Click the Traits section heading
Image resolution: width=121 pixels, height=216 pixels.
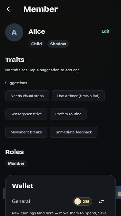pos(15,60)
